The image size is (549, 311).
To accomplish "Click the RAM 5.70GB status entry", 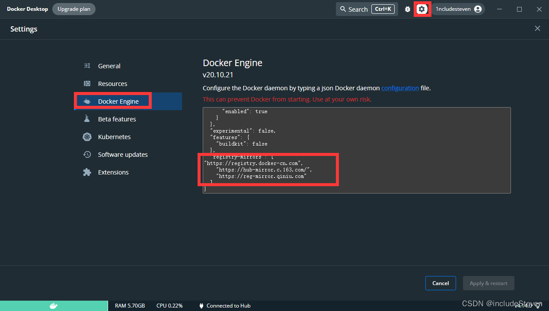I will tap(130, 306).
